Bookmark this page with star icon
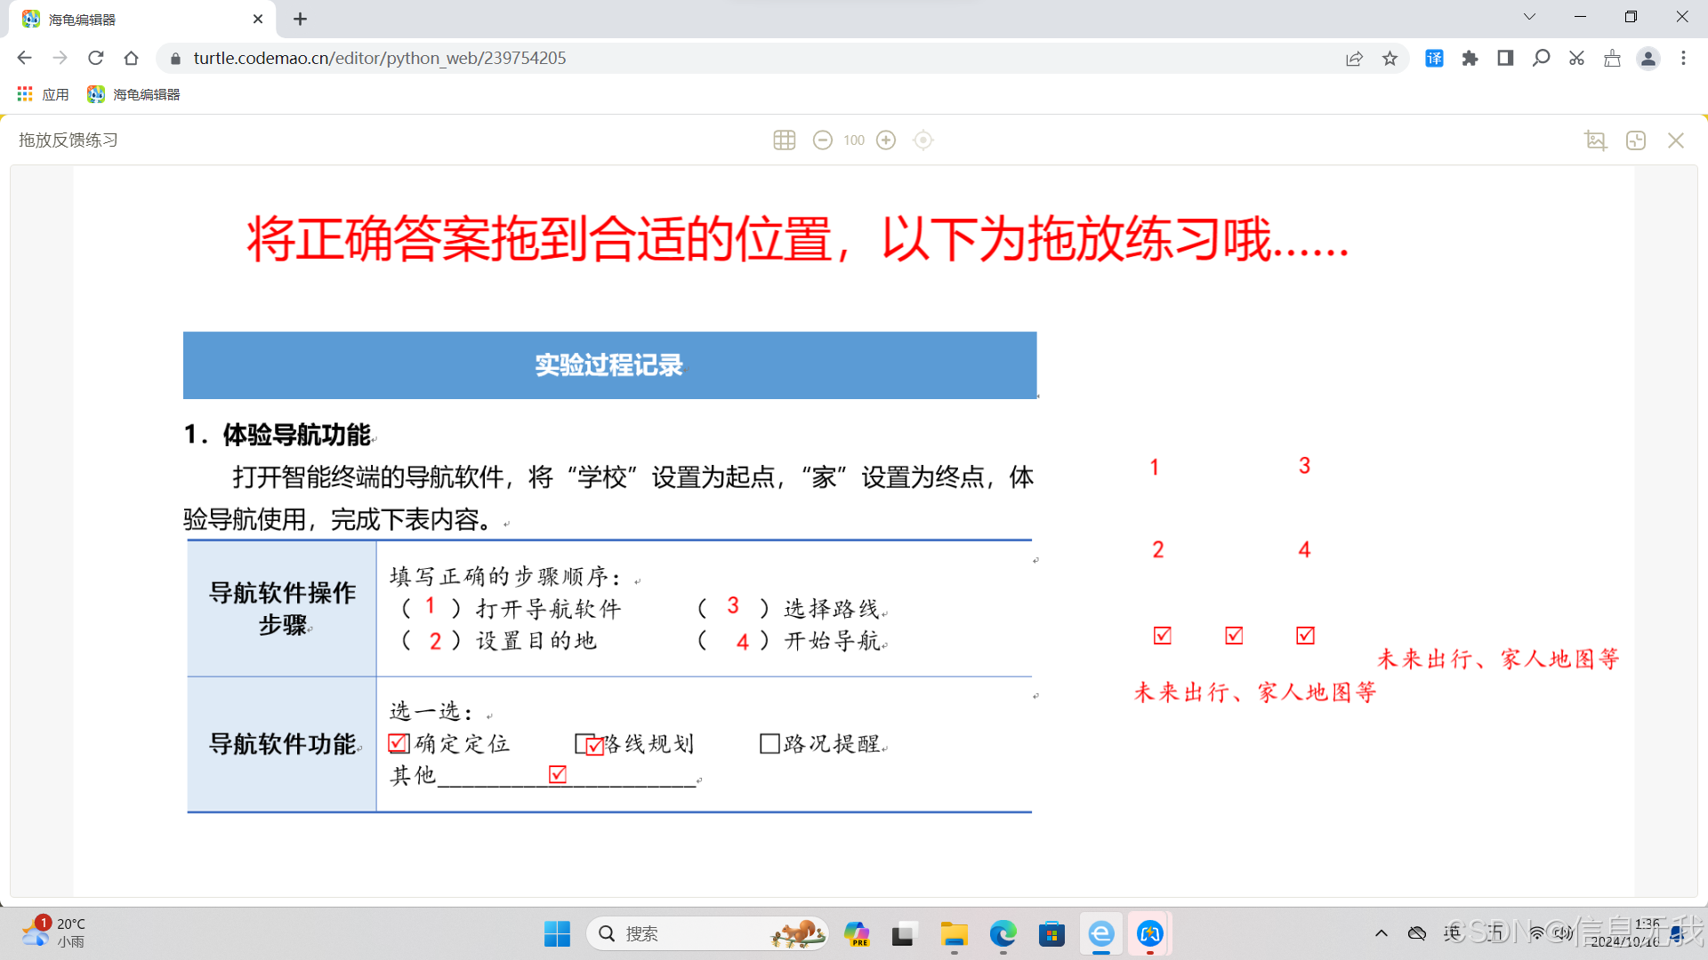This screenshot has width=1708, height=960. pos(1390,59)
